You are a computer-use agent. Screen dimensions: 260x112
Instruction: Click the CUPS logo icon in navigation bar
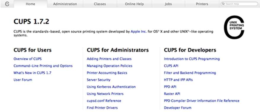pyautogui.click(x=7, y=4)
